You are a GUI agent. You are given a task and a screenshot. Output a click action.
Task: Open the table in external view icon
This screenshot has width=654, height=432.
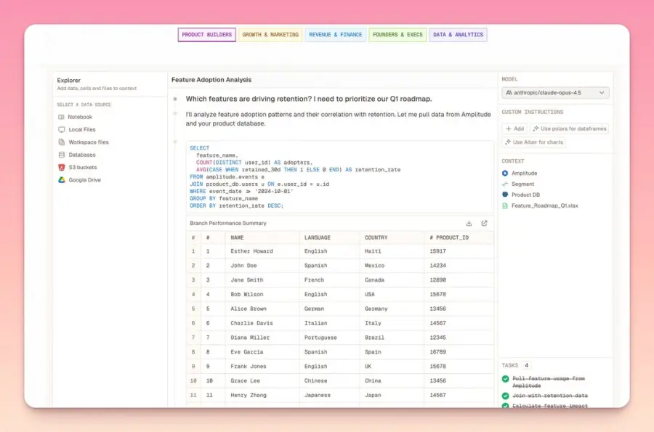click(x=484, y=224)
